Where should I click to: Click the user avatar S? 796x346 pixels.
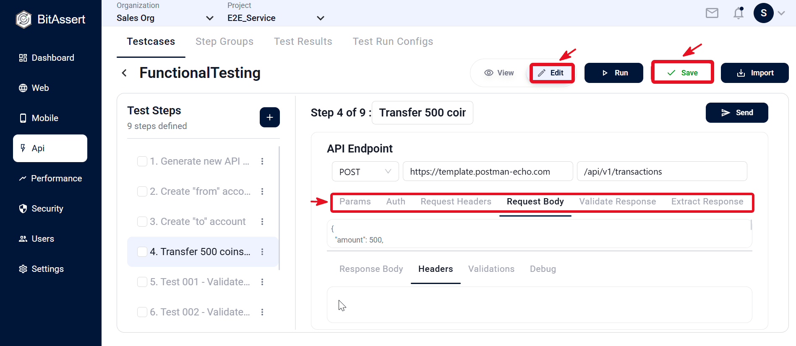point(764,13)
